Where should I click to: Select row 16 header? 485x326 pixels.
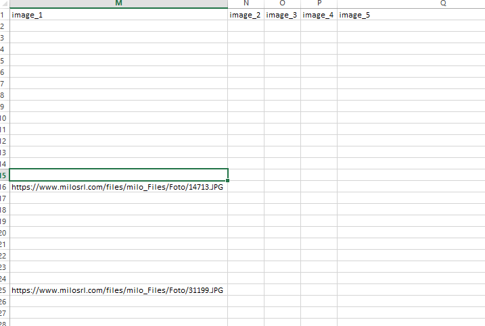tap(5, 187)
